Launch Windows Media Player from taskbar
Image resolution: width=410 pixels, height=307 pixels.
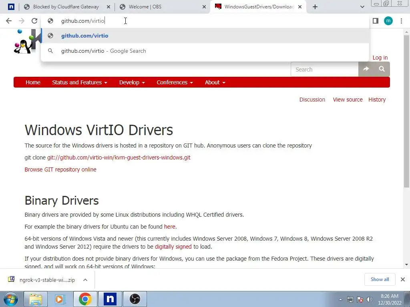pos(59,299)
